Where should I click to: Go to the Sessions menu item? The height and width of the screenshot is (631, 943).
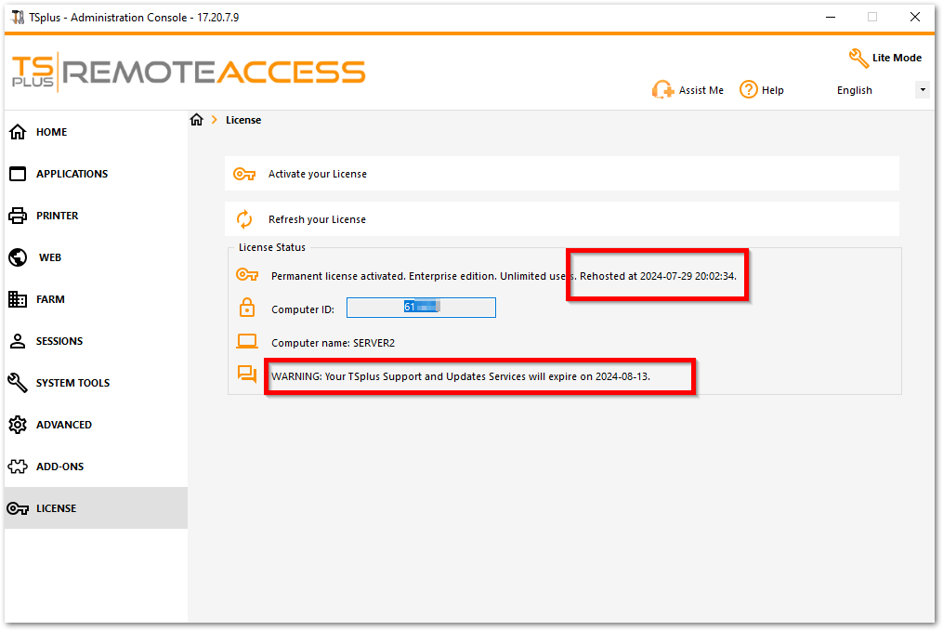click(x=59, y=341)
